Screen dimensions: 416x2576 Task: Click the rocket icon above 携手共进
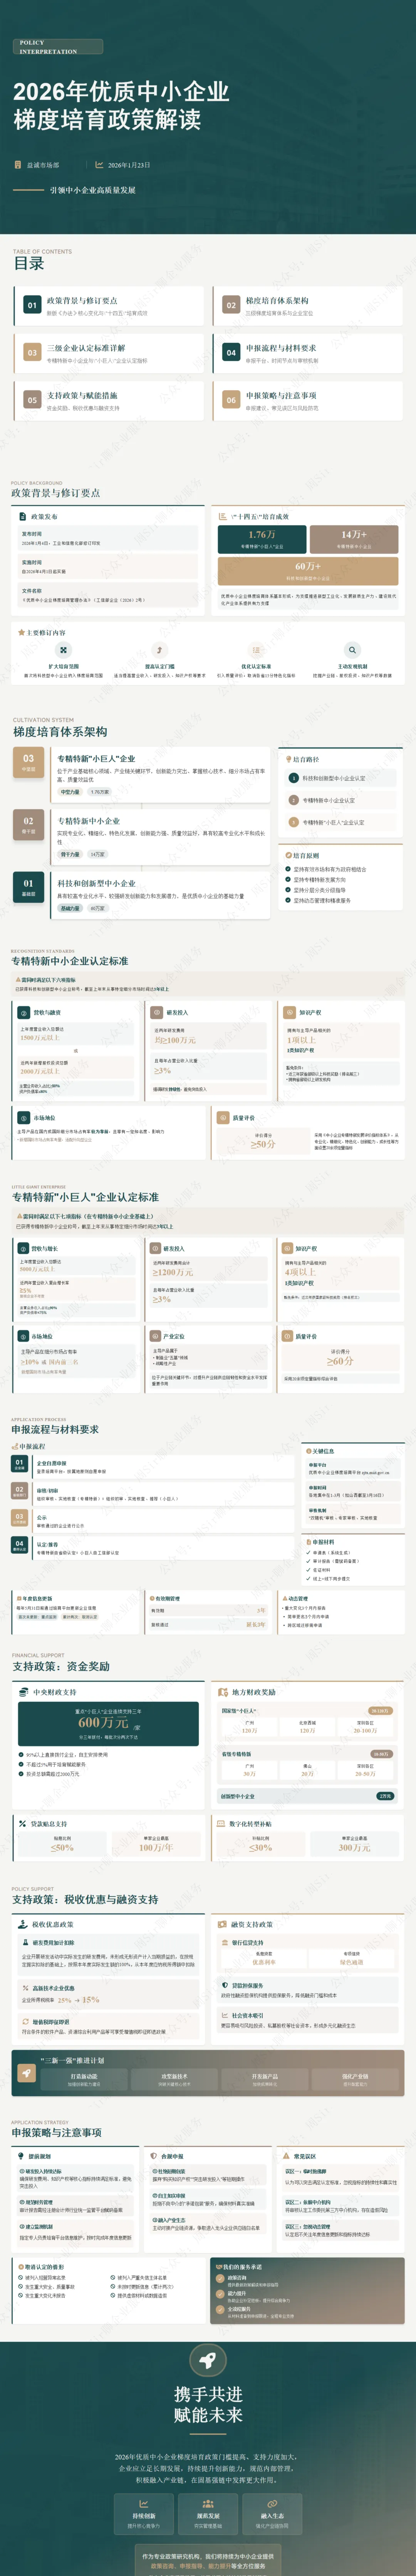(x=208, y=2360)
